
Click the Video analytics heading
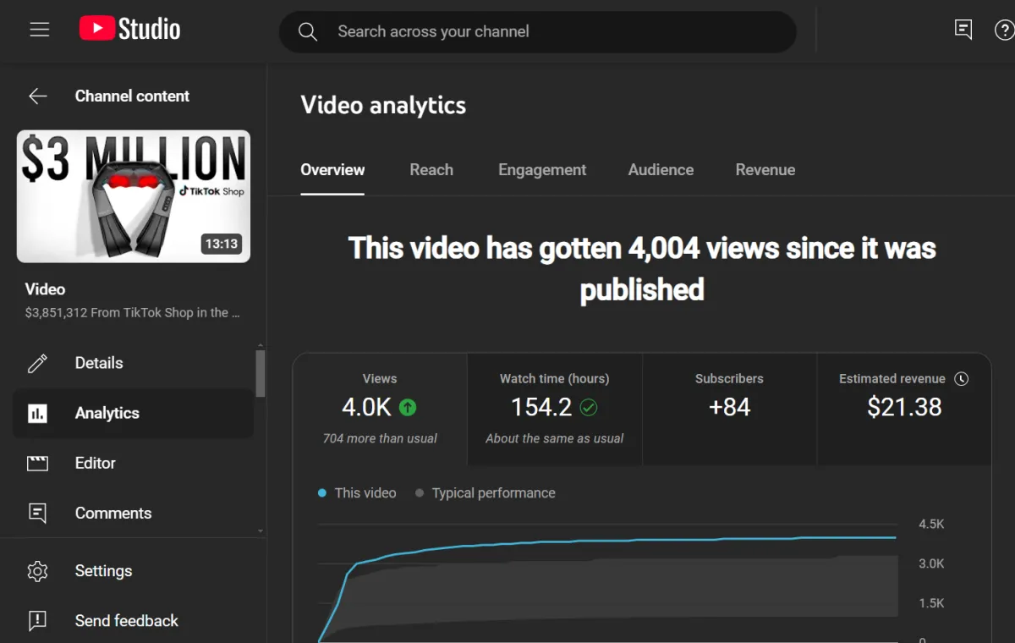point(383,106)
